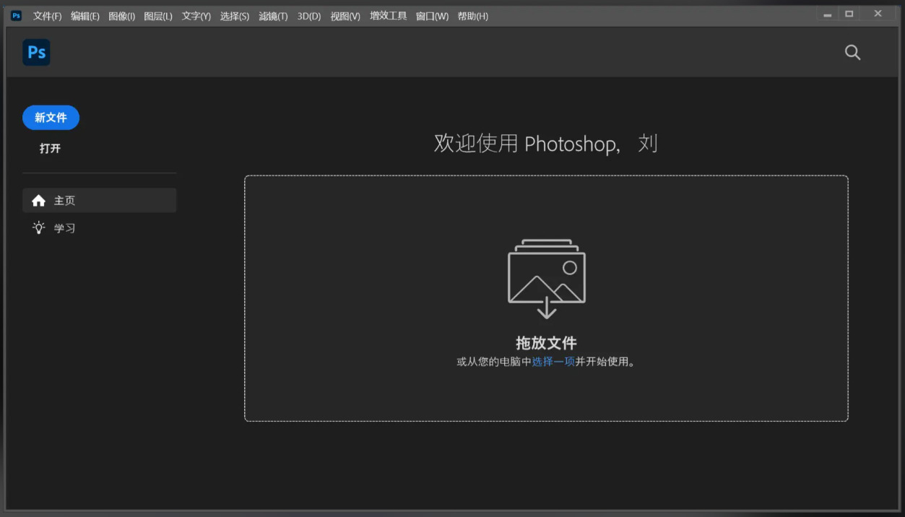
Task: Open the 滤镜(T) menu
Action: point(273,16)
